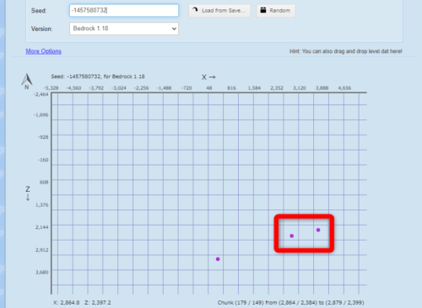Click the dice icon on Random button
The image size is (422, 308).
263,10
